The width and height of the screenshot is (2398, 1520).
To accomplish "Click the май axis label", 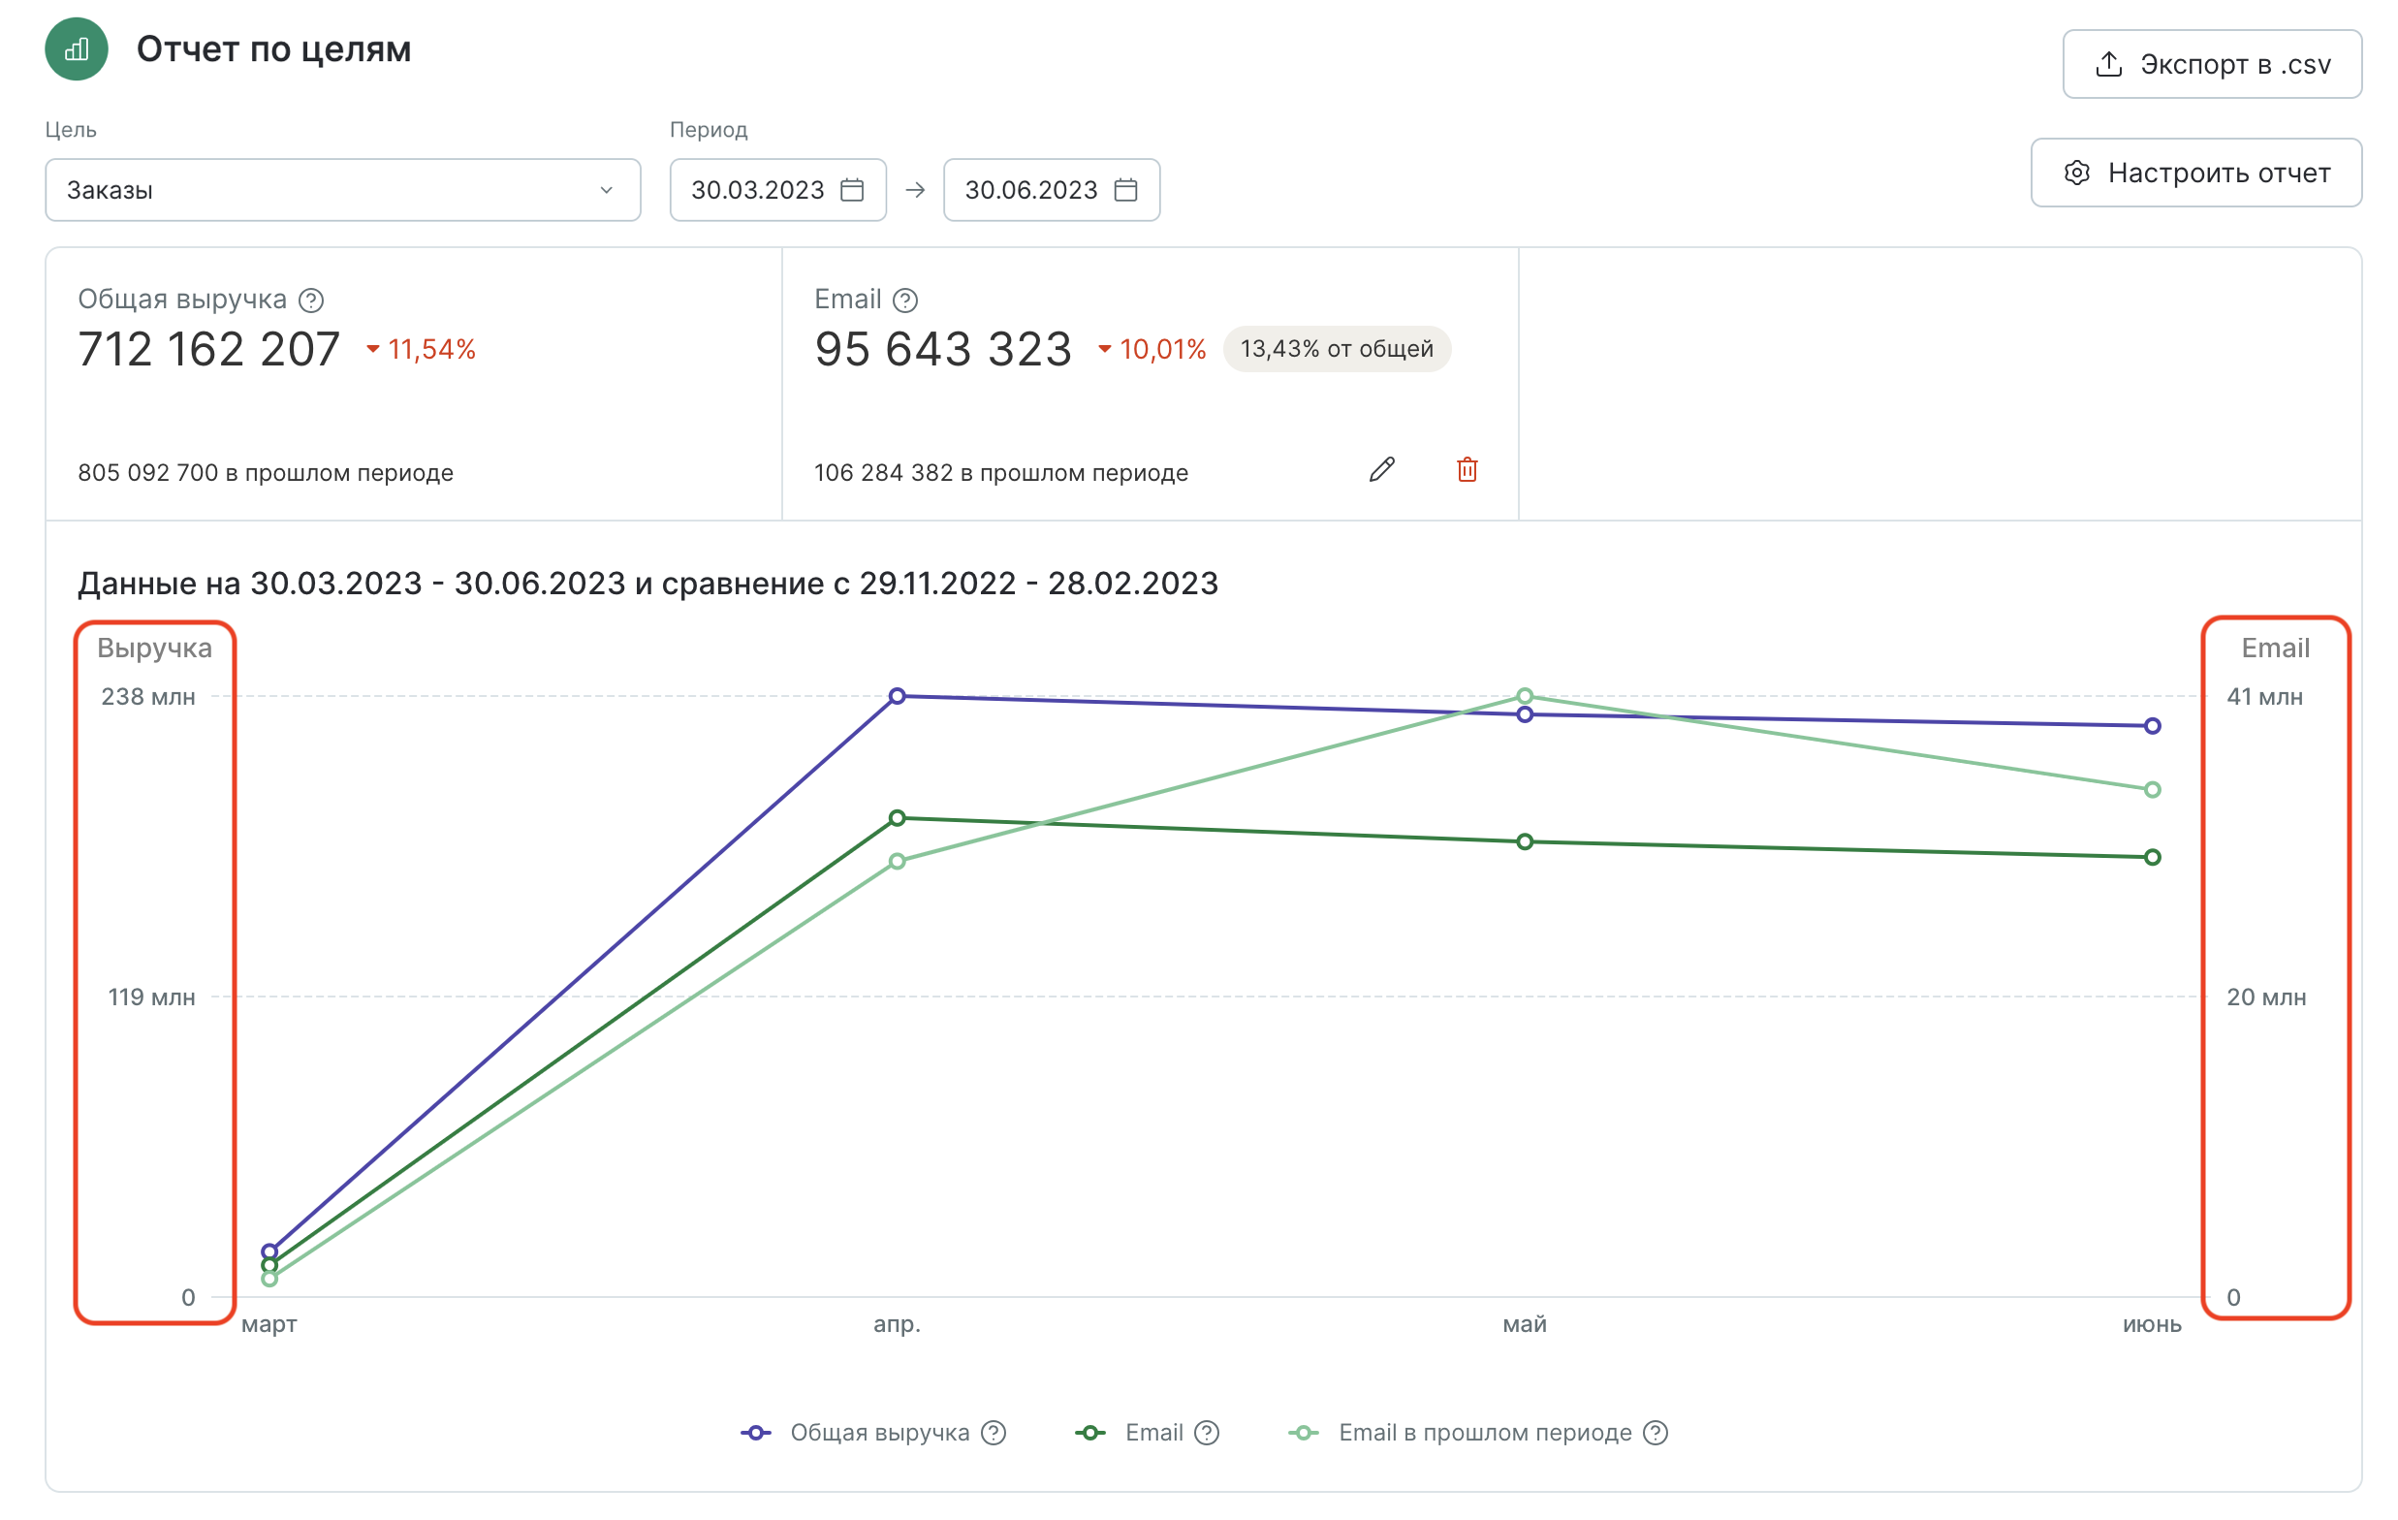I will click(1525, 1324).
